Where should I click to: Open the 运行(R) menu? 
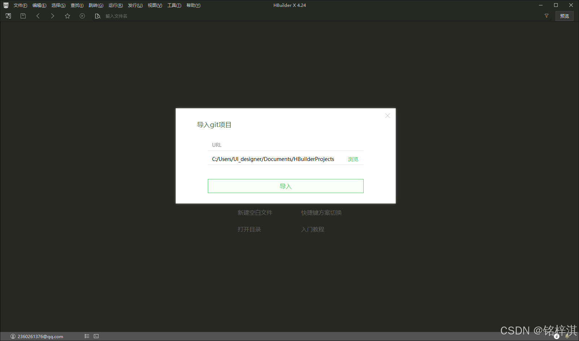click(x=115, y=5)
